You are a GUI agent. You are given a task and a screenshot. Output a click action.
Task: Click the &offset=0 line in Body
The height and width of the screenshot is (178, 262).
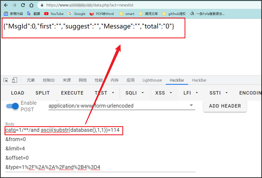click(17, 158)
